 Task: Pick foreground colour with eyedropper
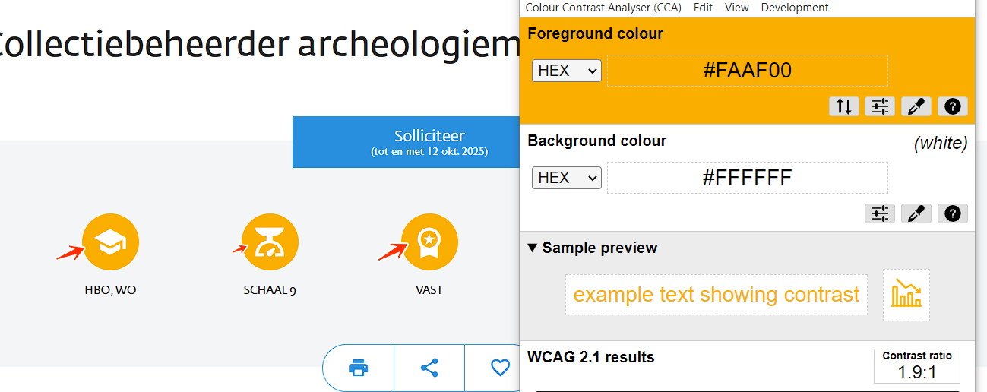click(916, 106)
